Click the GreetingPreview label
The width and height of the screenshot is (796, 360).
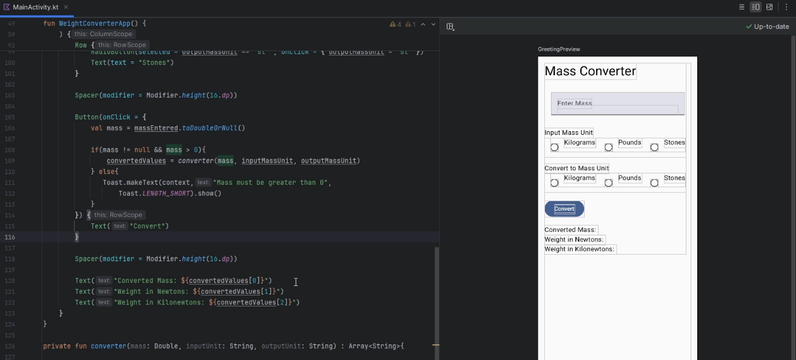(x=559, y=49)
